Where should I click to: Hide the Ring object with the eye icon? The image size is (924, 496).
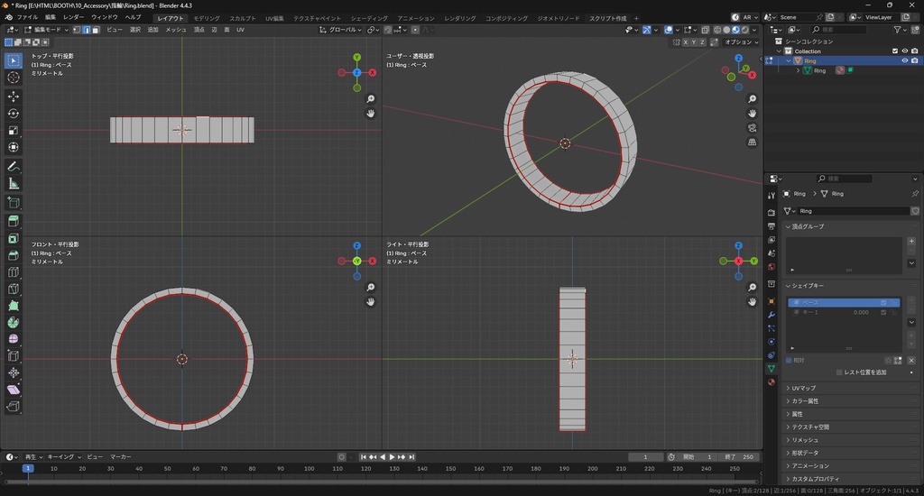tap(904, 60)
